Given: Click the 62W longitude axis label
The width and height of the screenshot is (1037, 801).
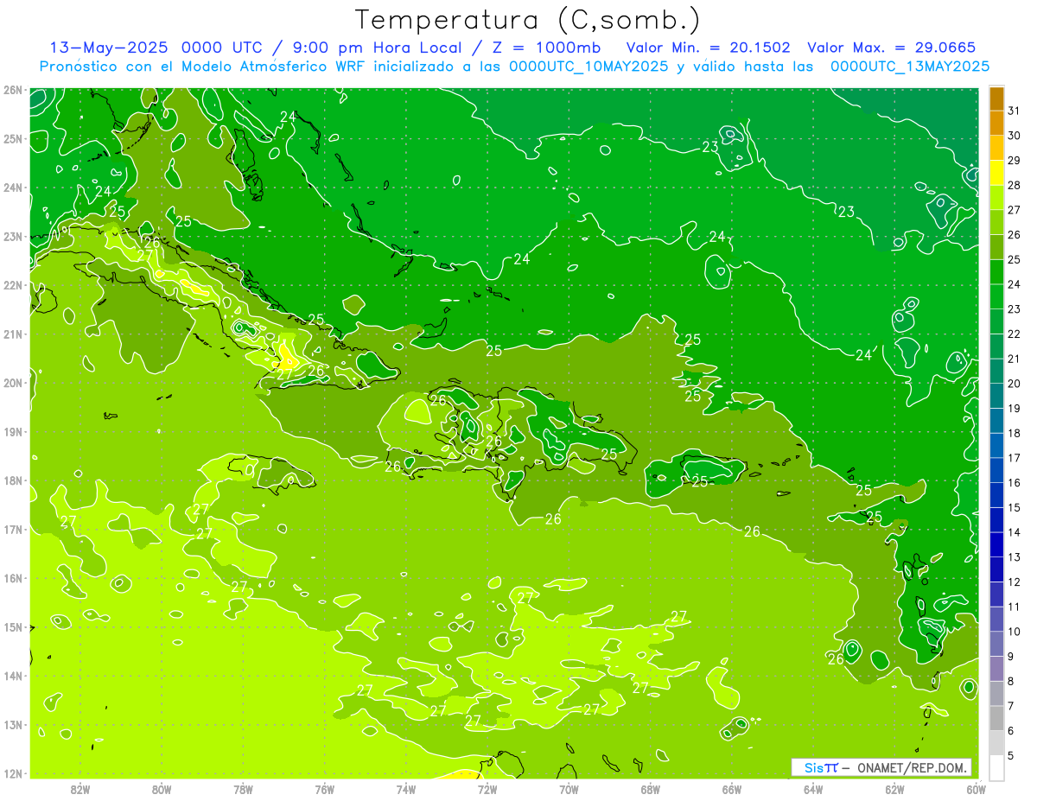Looking at the screenshot, I should click(895, 789).
